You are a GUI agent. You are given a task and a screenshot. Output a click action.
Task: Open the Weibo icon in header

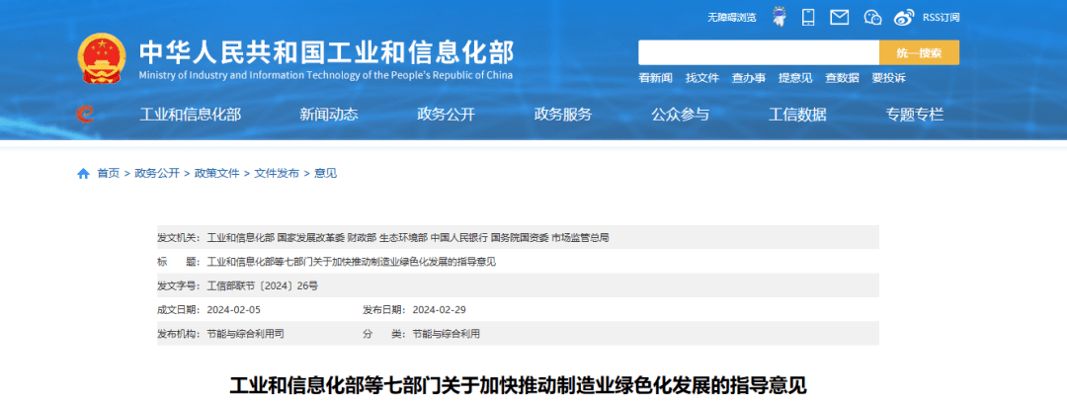click(903, 17)
